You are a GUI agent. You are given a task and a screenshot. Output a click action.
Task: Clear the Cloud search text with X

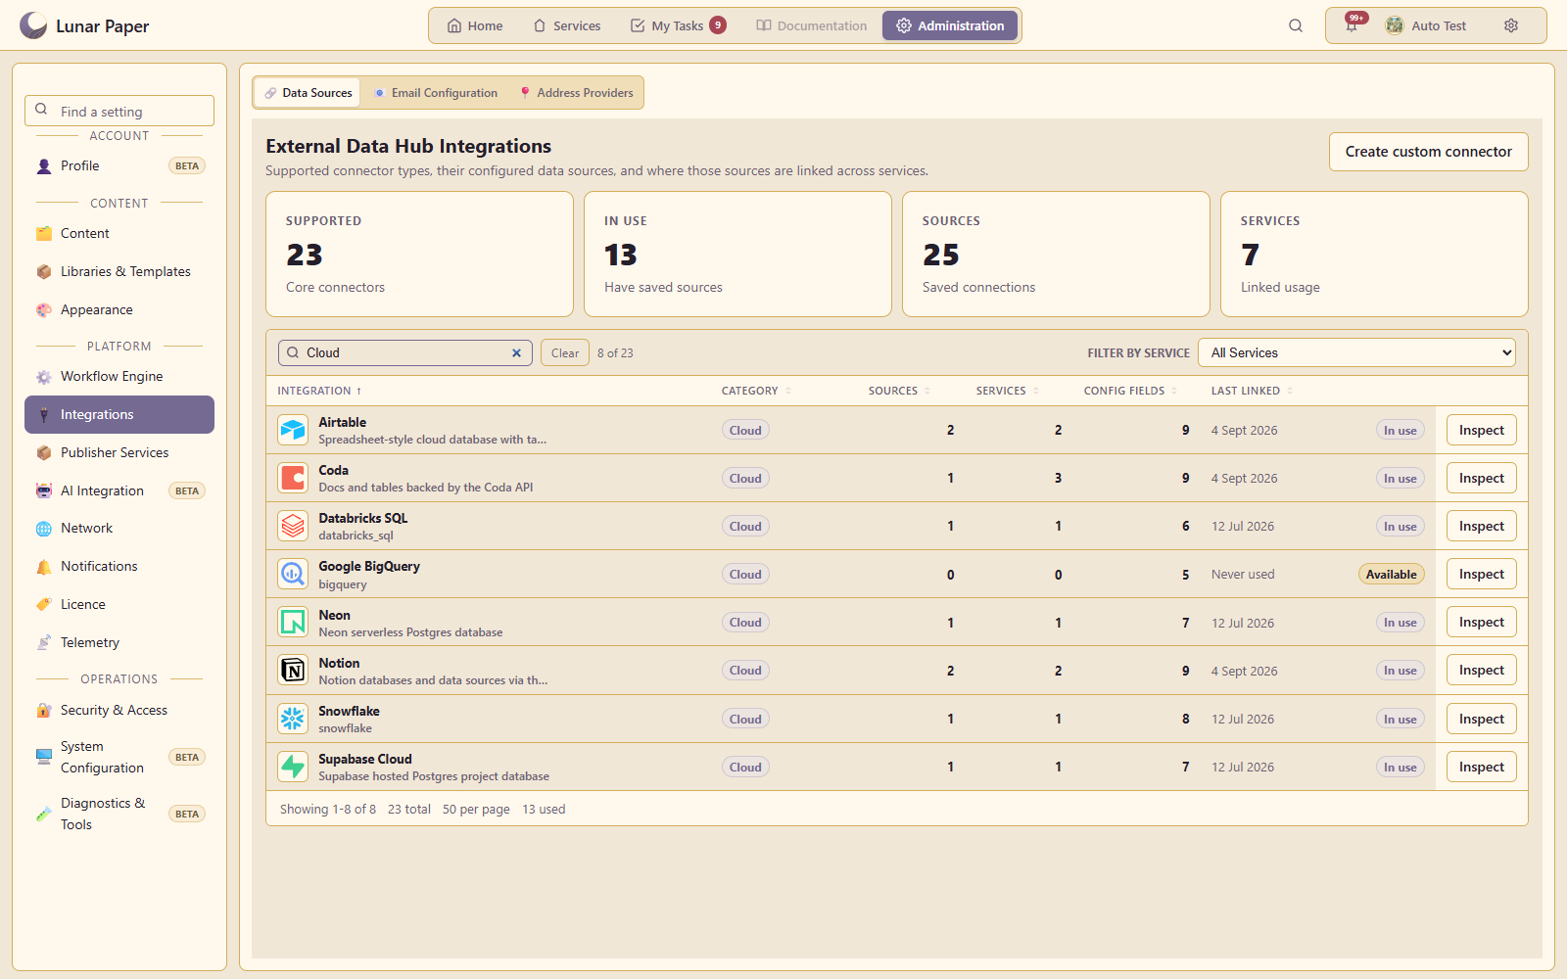pyautogui.click(x=516, y=353)
